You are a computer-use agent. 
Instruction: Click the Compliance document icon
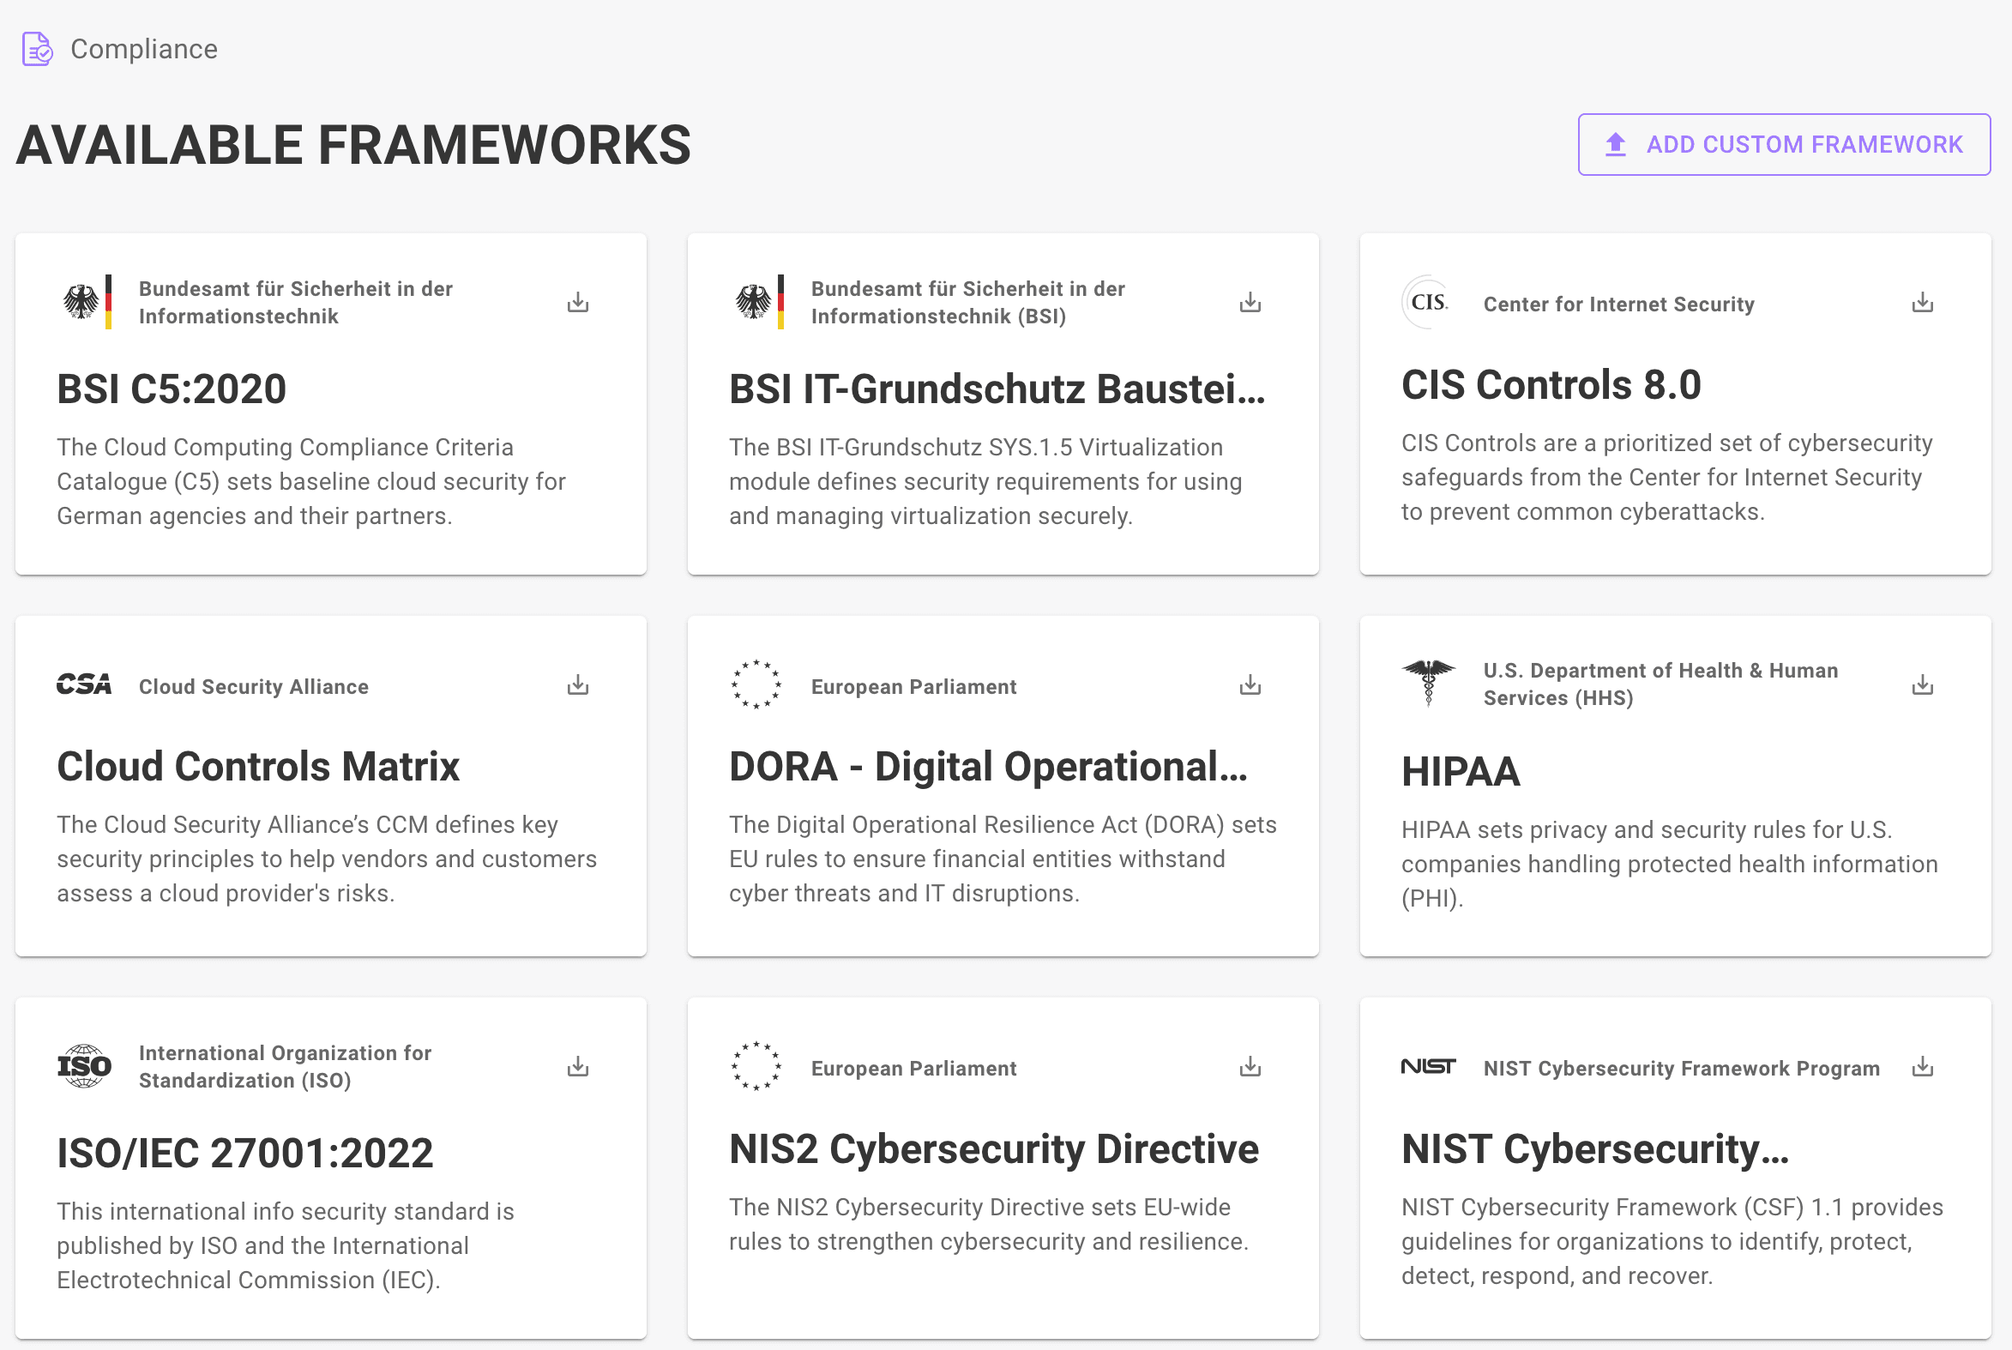pyautogui.click(x=36, y=49)
